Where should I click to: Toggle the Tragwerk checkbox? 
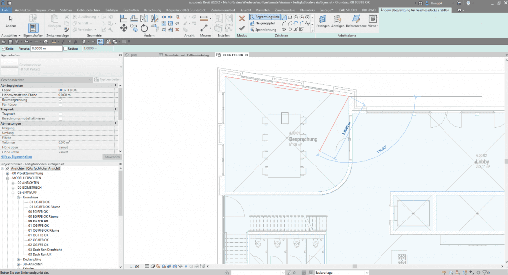tap(60, 114)
